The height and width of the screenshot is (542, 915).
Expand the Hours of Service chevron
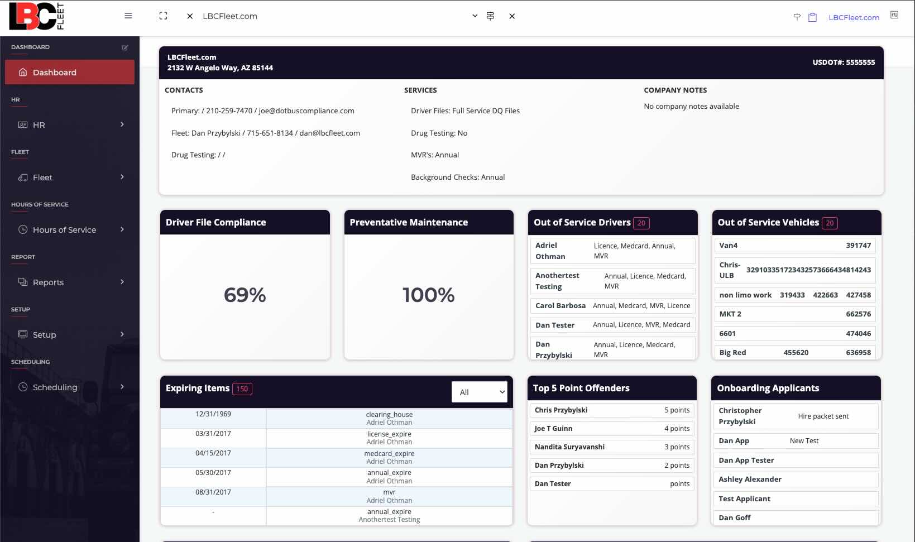point(122,229)
